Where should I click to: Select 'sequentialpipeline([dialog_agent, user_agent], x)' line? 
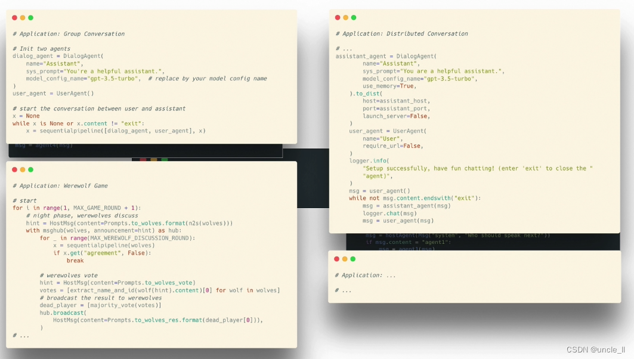[116, 131]
